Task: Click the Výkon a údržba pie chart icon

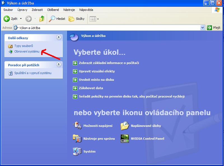Action: tap(74, 37)
